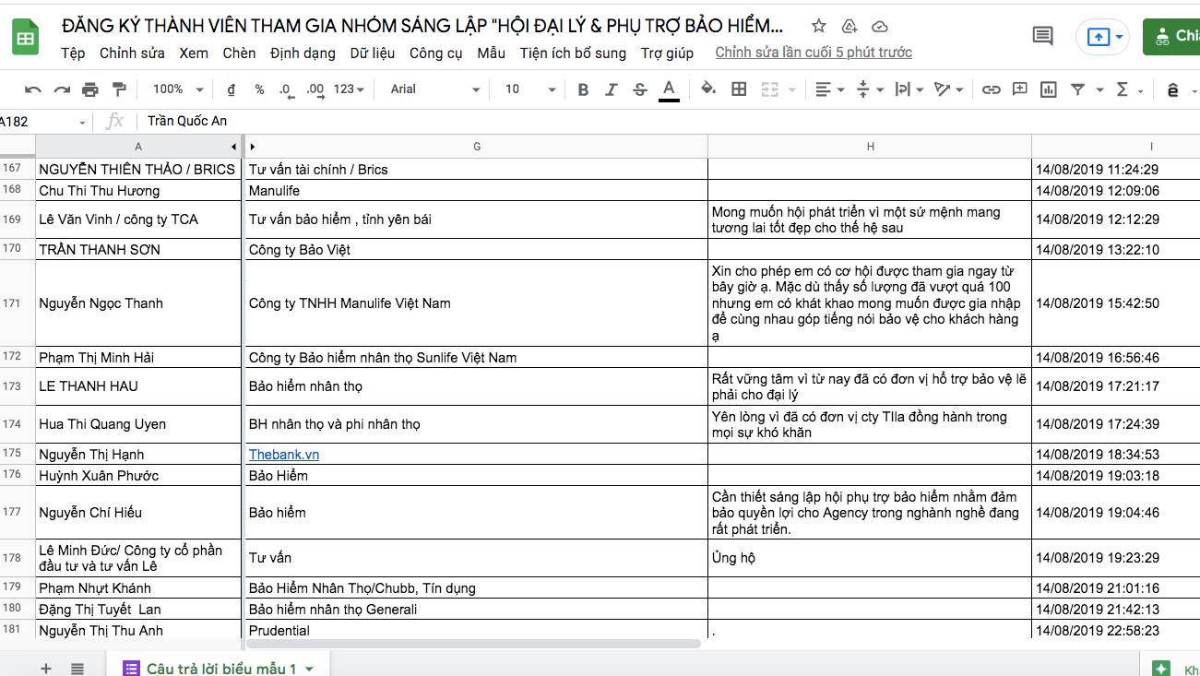Image resolution: width=1200 pixels, height=676 pixels.
Task: Toggle italic formatting
Action: [611, 89]
